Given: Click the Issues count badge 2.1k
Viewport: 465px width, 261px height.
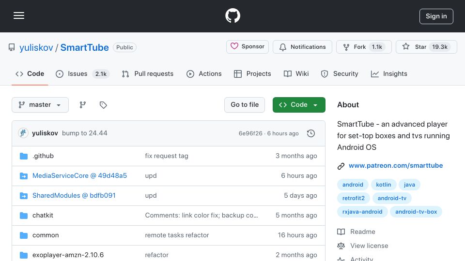Looking at the screenshot, I should [x=101, y=74].
